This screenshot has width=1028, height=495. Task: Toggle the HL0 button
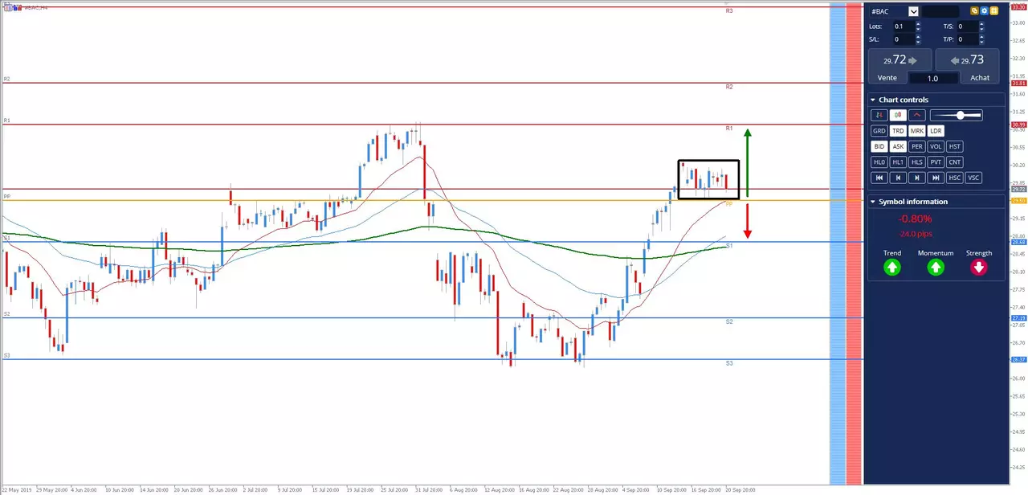pyautogui.click(x=879, y=162)
